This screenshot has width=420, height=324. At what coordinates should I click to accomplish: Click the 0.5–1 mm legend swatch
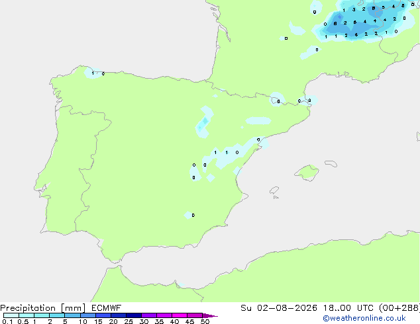pyautogui.click(x=26, y=315)
